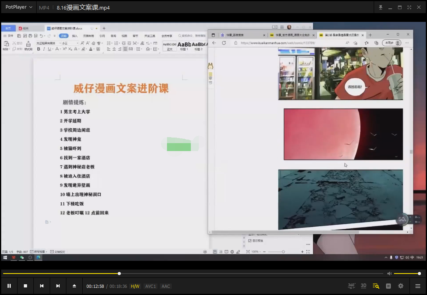
Task: Apply the 正文 style in WPS
Action: (169, 46)
